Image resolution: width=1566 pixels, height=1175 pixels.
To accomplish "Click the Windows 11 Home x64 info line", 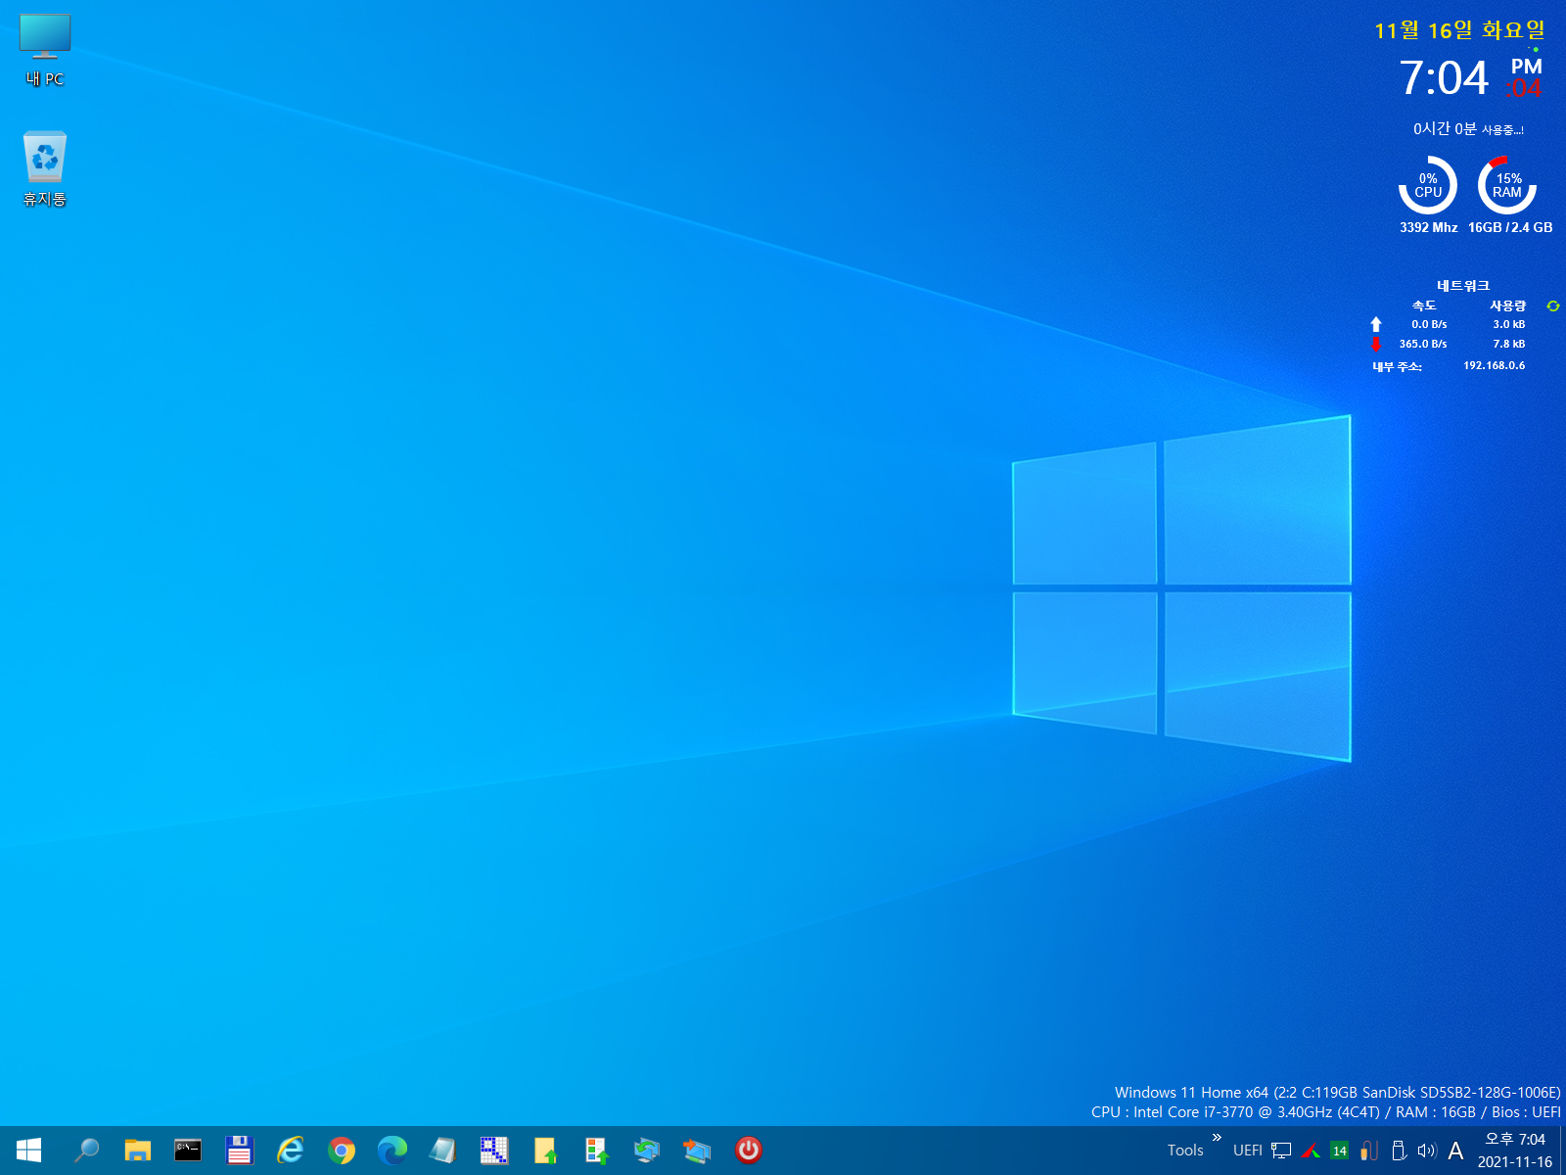I will click(x=1337, y=1092).
